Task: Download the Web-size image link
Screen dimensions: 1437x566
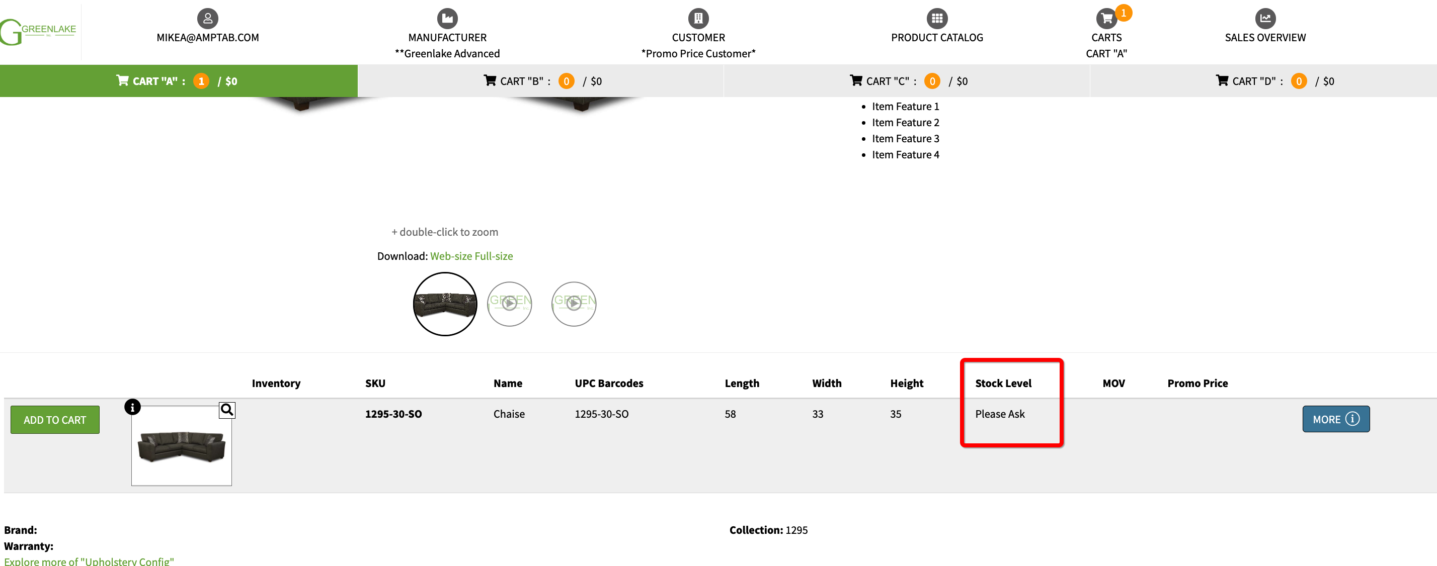Action: click(451, 256)
